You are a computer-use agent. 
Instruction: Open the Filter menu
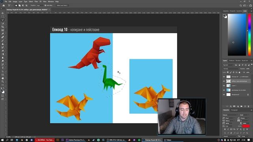[36, 2]
